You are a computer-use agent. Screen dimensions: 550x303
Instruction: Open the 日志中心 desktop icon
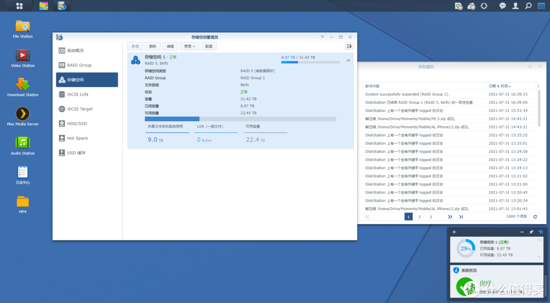click(x=23, y=175)
